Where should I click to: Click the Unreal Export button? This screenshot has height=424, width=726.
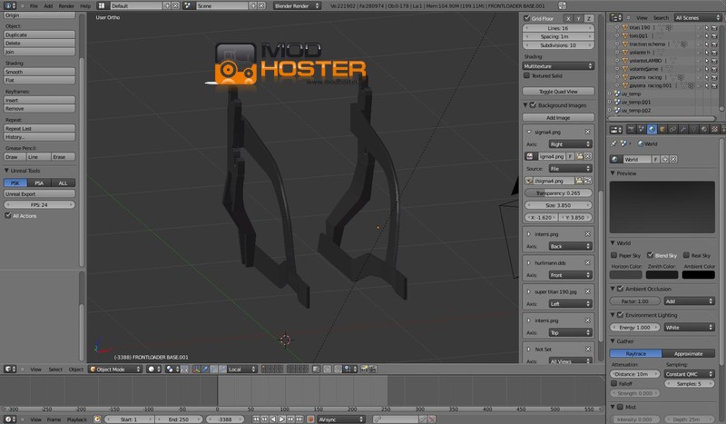pos(39,193)
